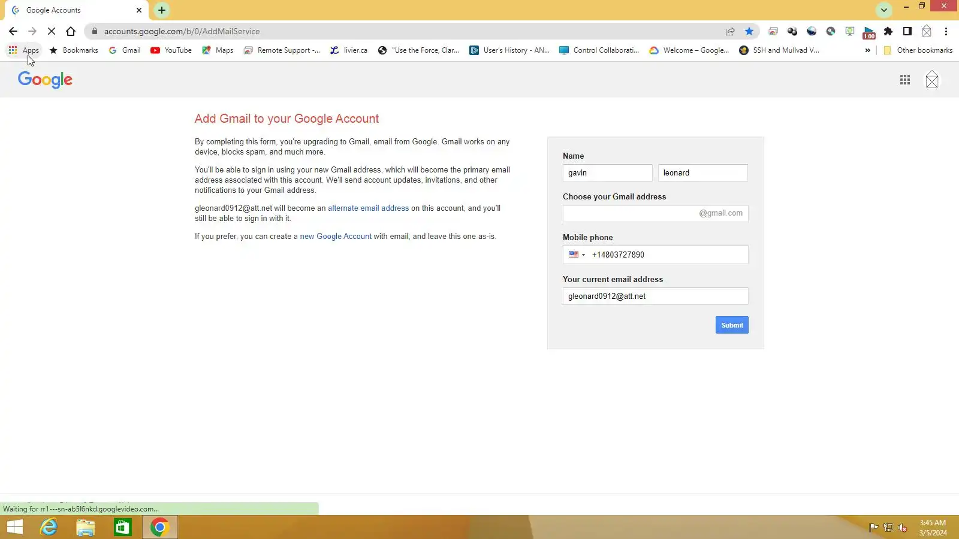Open the Other bookmarks folder
The width and height of the screenshot is (959, 539).
pos(918,50)
